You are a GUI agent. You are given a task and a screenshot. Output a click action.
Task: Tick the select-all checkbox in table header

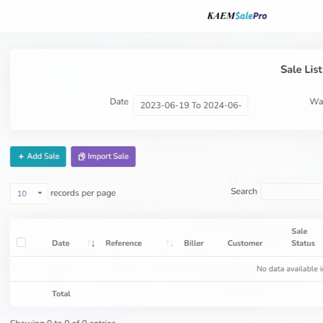[21, 242]
